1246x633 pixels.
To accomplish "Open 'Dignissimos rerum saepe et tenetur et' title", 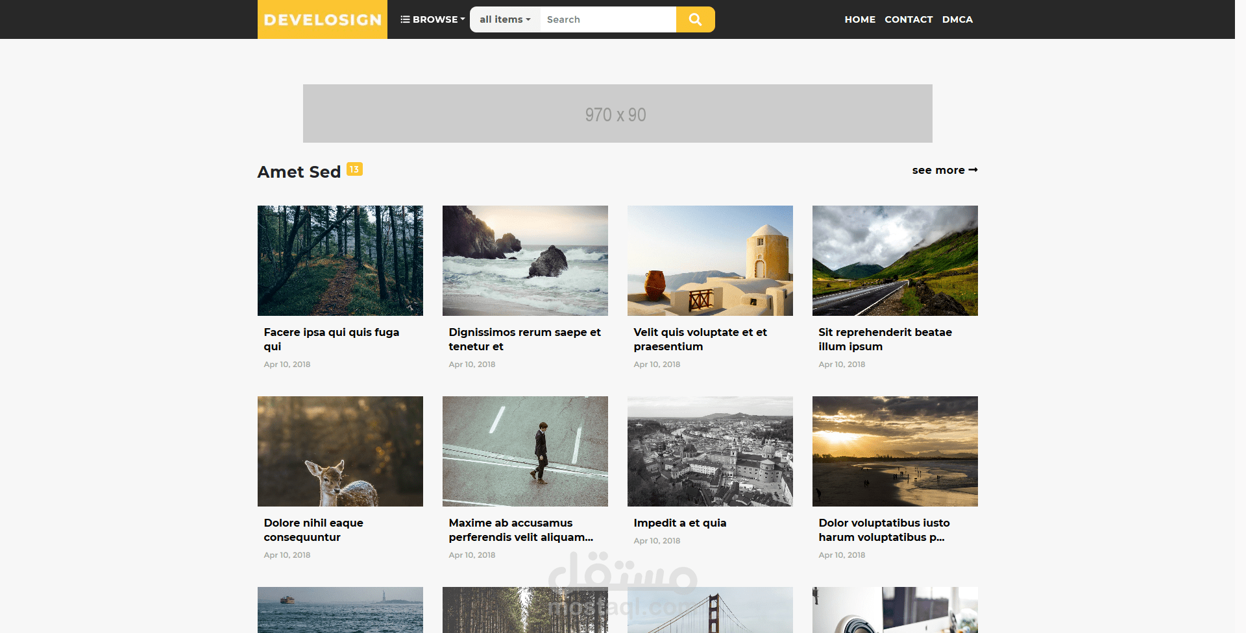I will (x=525, y=339).
